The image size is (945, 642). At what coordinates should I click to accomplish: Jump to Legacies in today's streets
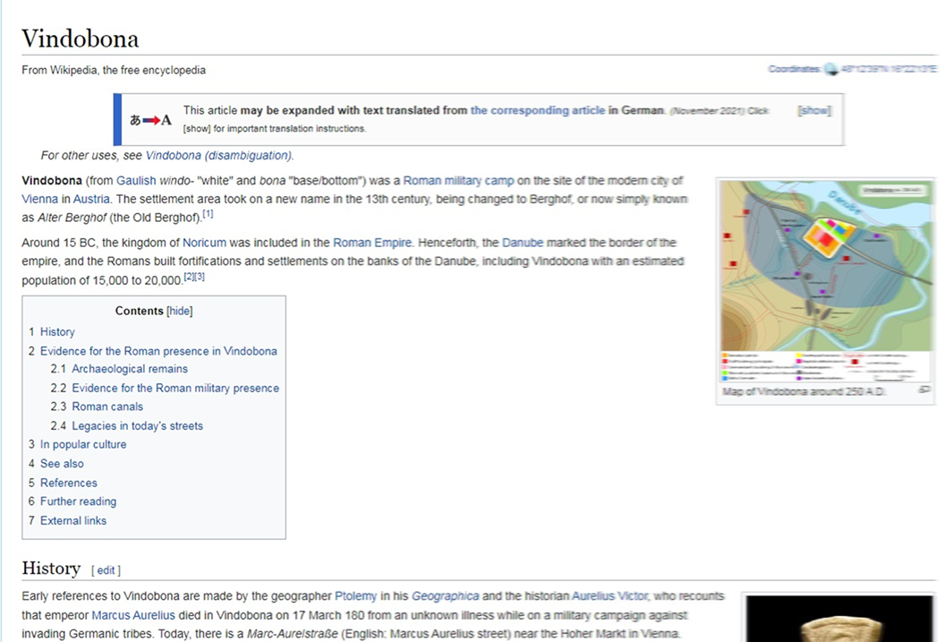coord(138,426)
